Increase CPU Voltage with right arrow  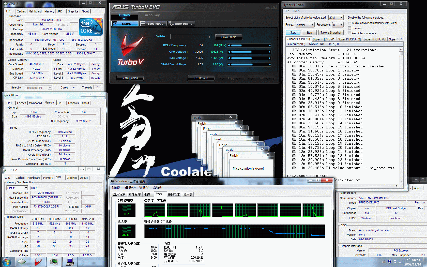click(x=270, y=52)
